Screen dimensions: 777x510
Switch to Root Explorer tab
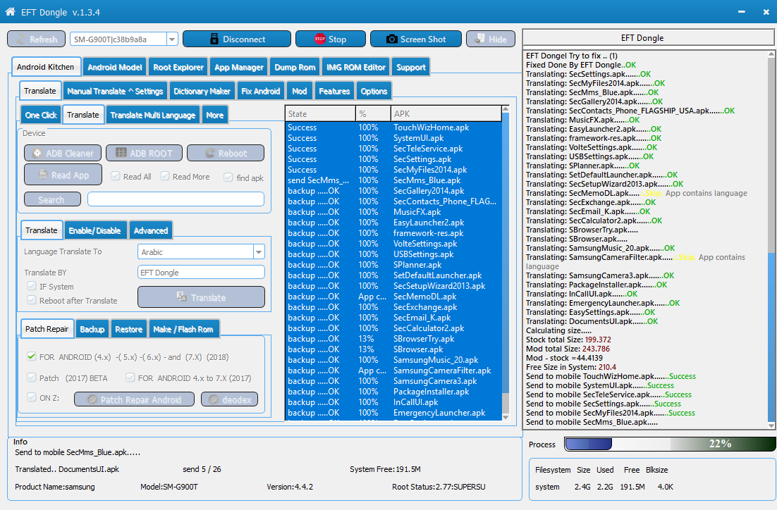tap(178, 68)
